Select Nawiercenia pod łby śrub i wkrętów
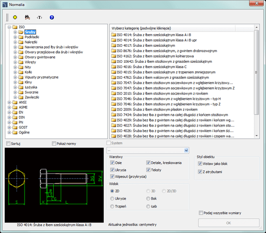 pyautogui.click(x=52, y=47)
